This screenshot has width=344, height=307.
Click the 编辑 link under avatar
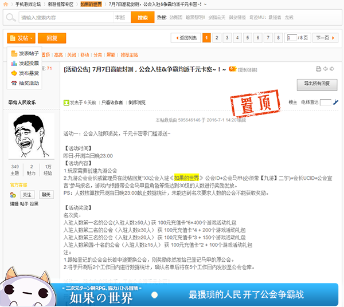tap(14, 204)
